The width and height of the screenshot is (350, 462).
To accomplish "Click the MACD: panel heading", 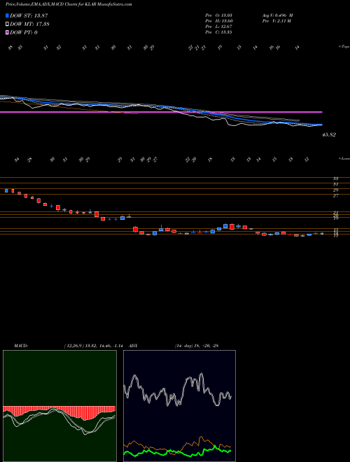I will 20,346.
